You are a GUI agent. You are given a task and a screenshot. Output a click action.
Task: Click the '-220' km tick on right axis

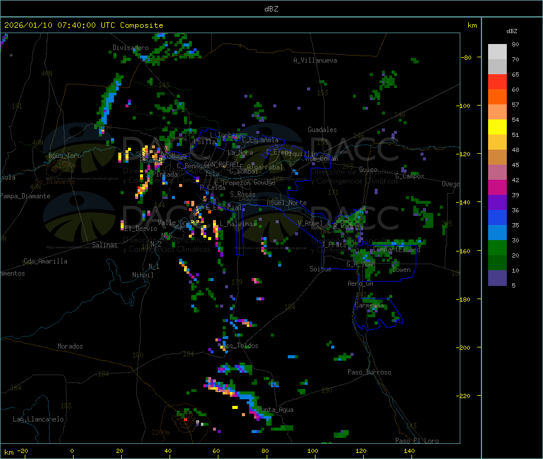[464, 396]
